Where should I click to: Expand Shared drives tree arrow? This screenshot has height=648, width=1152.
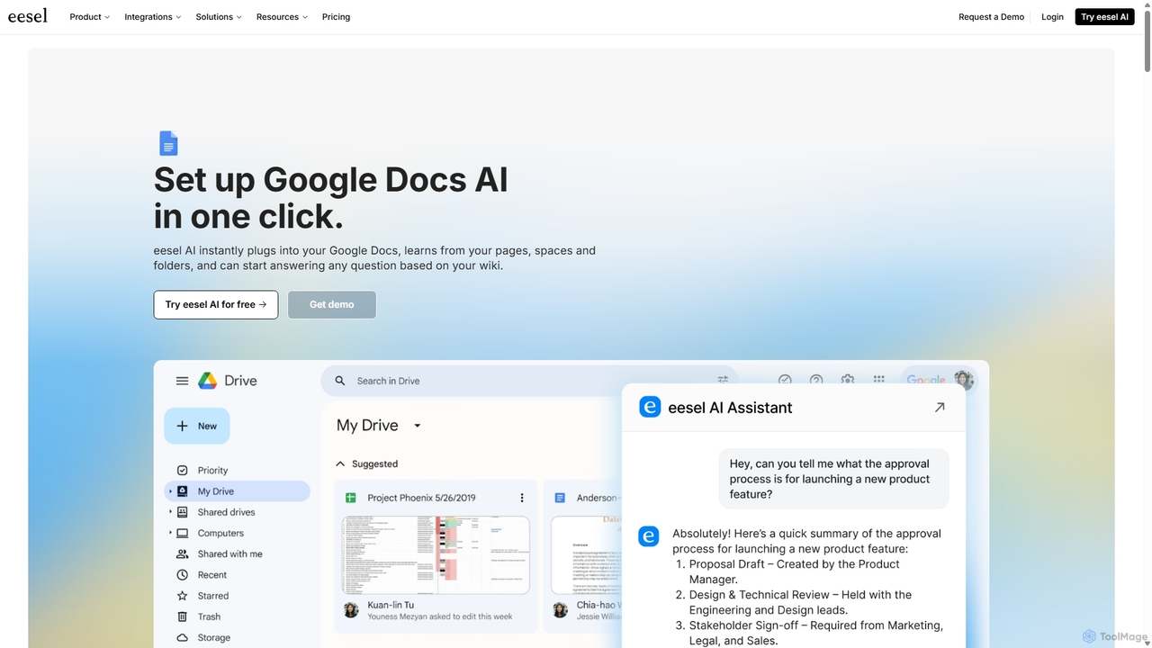pyautogui.click(x=170, y=512)
